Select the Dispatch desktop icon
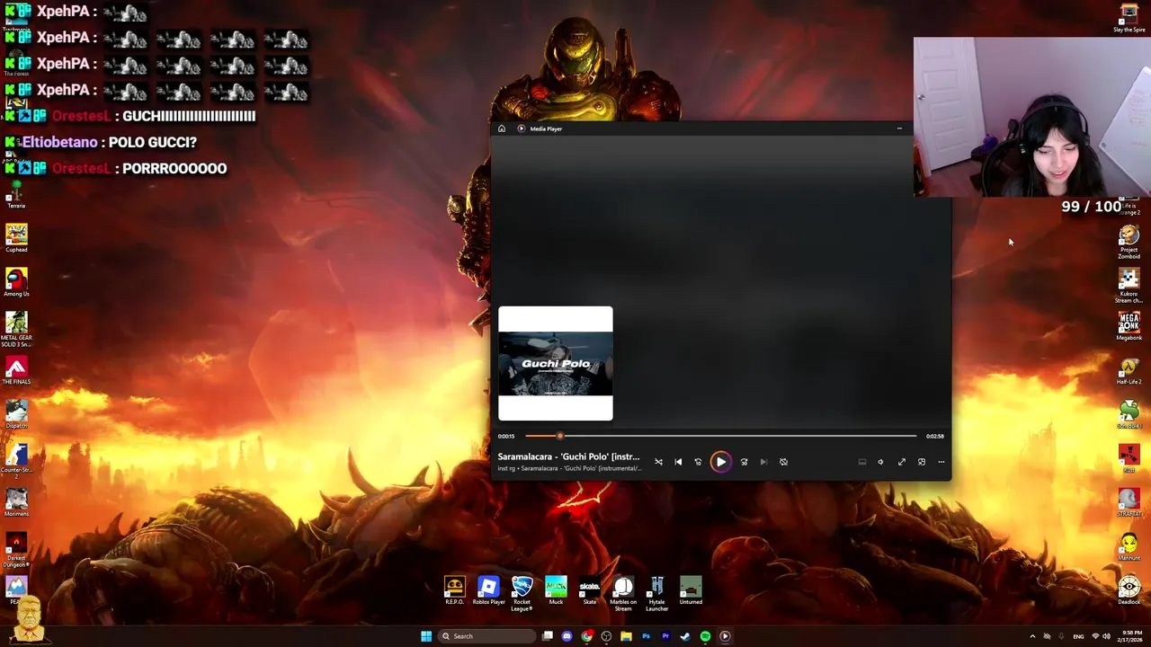The width and height of the screenshot is (1151, 647). (16, 414)
